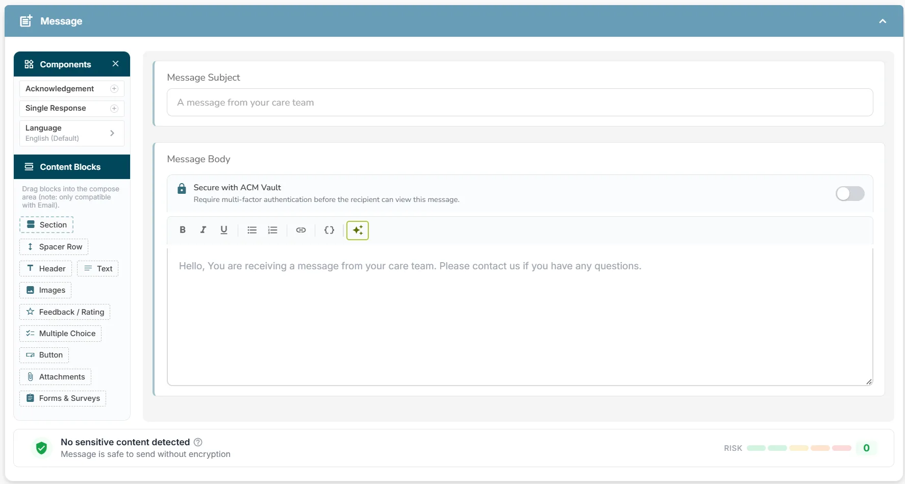Click the risk score value 0

point(866,448)
